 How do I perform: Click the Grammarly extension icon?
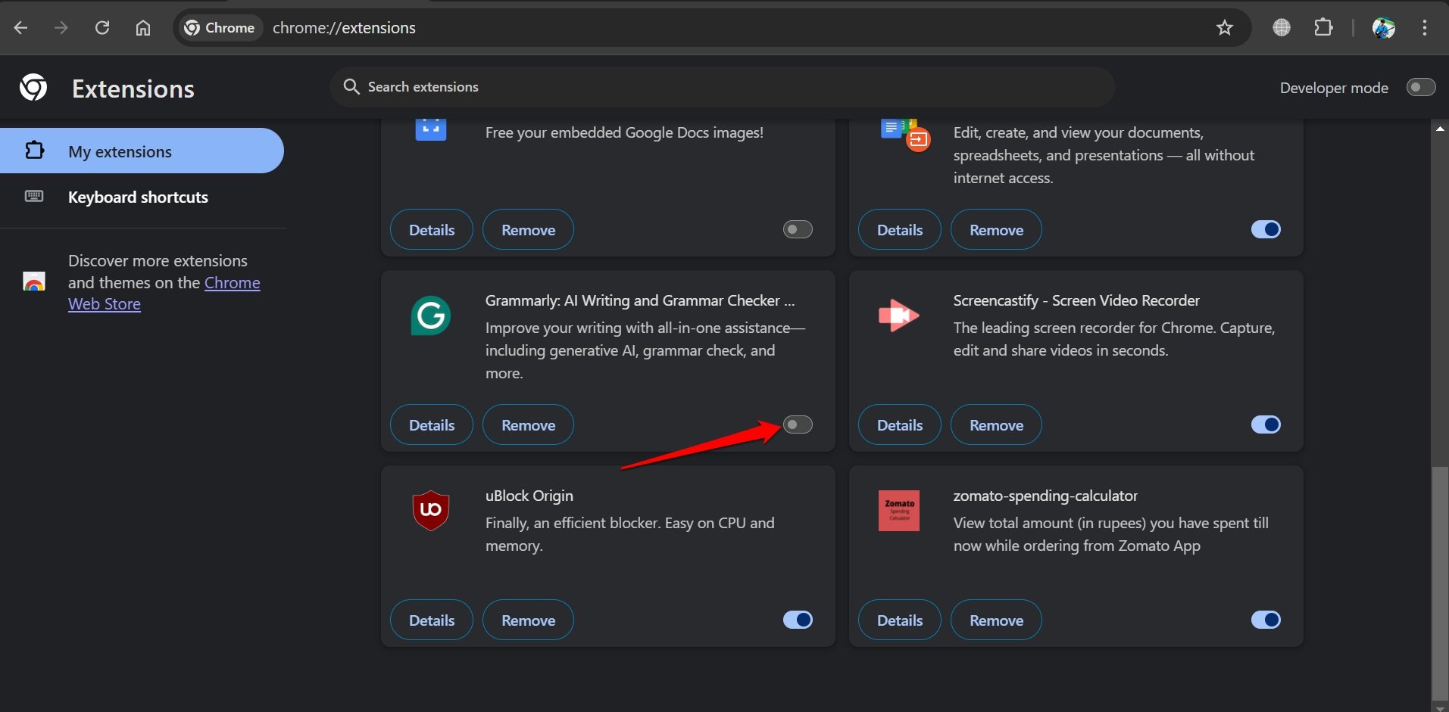(x=430, y=316)
